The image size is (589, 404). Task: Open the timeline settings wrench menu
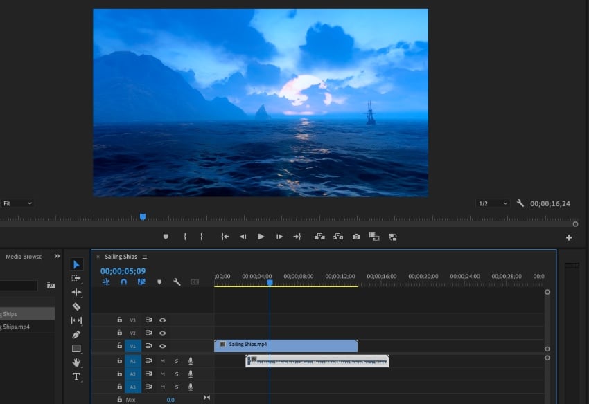point(177,282)
